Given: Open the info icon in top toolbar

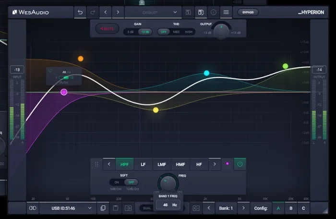Looking at the screenshot, I should [214, 12].
